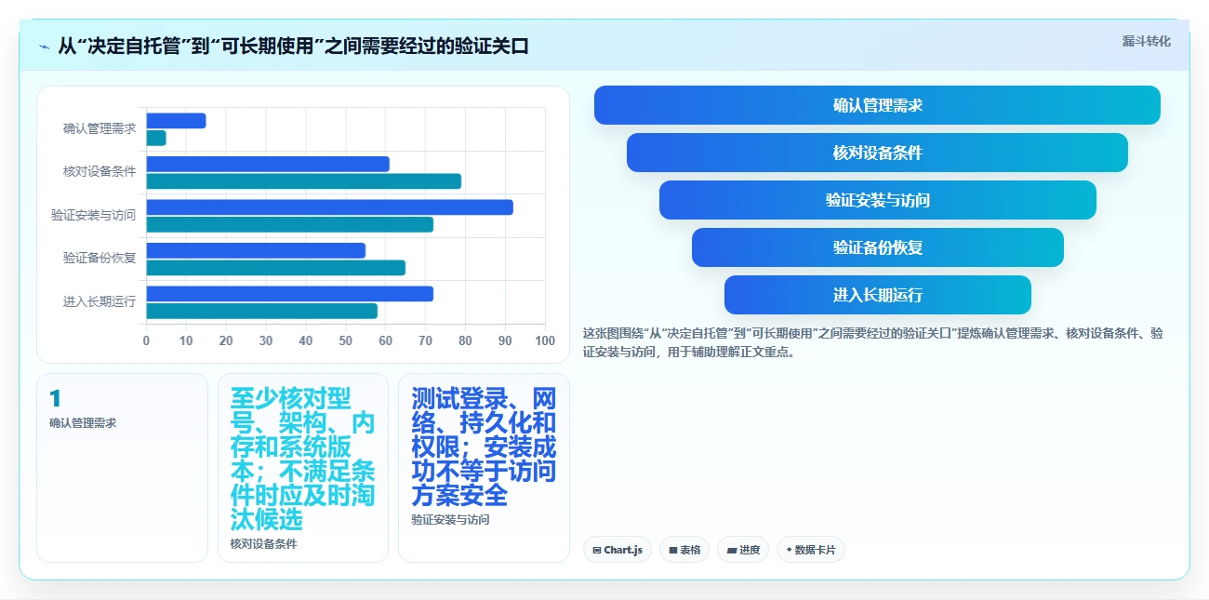Click the sparkle icon in the 数据卡片 tag
The image size is (1209, 600).
(789, 550)
